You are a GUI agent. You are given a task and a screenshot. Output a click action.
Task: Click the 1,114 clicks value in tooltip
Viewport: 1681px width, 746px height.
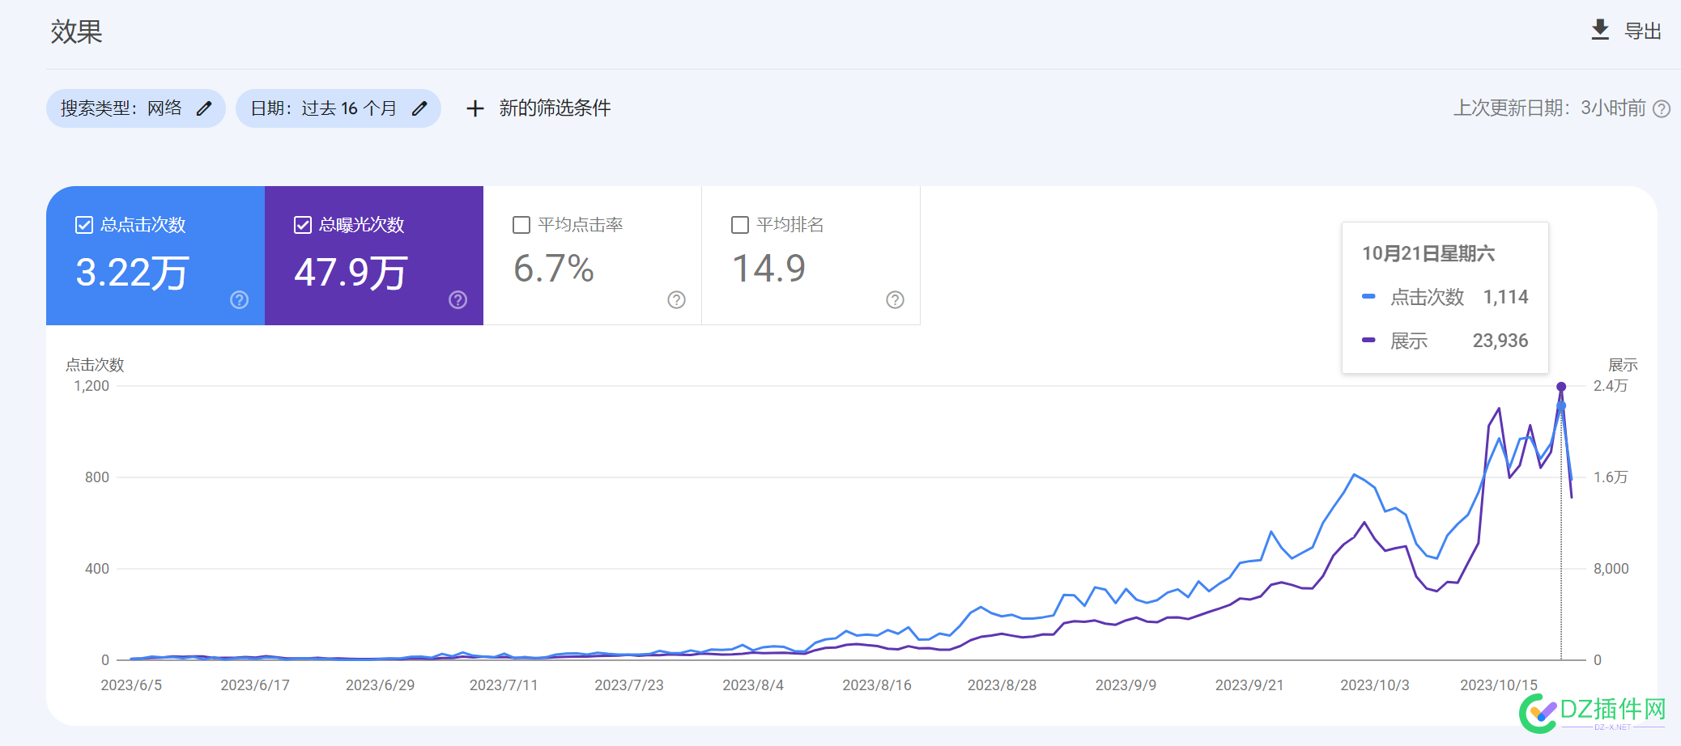[1506, 297]
